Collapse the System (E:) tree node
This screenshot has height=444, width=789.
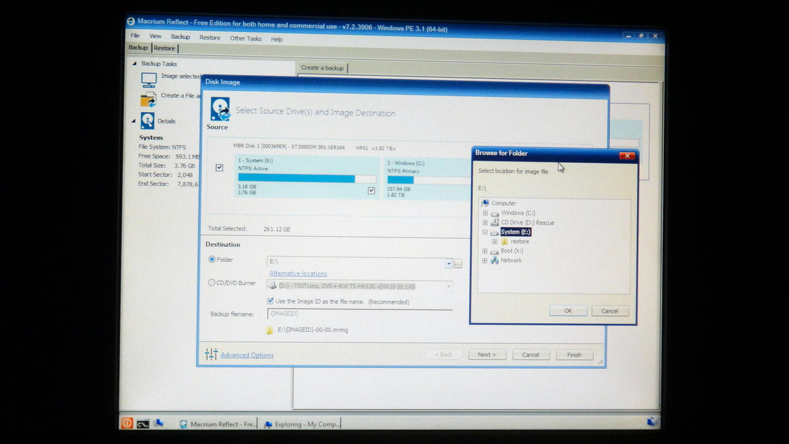point(485,232)
